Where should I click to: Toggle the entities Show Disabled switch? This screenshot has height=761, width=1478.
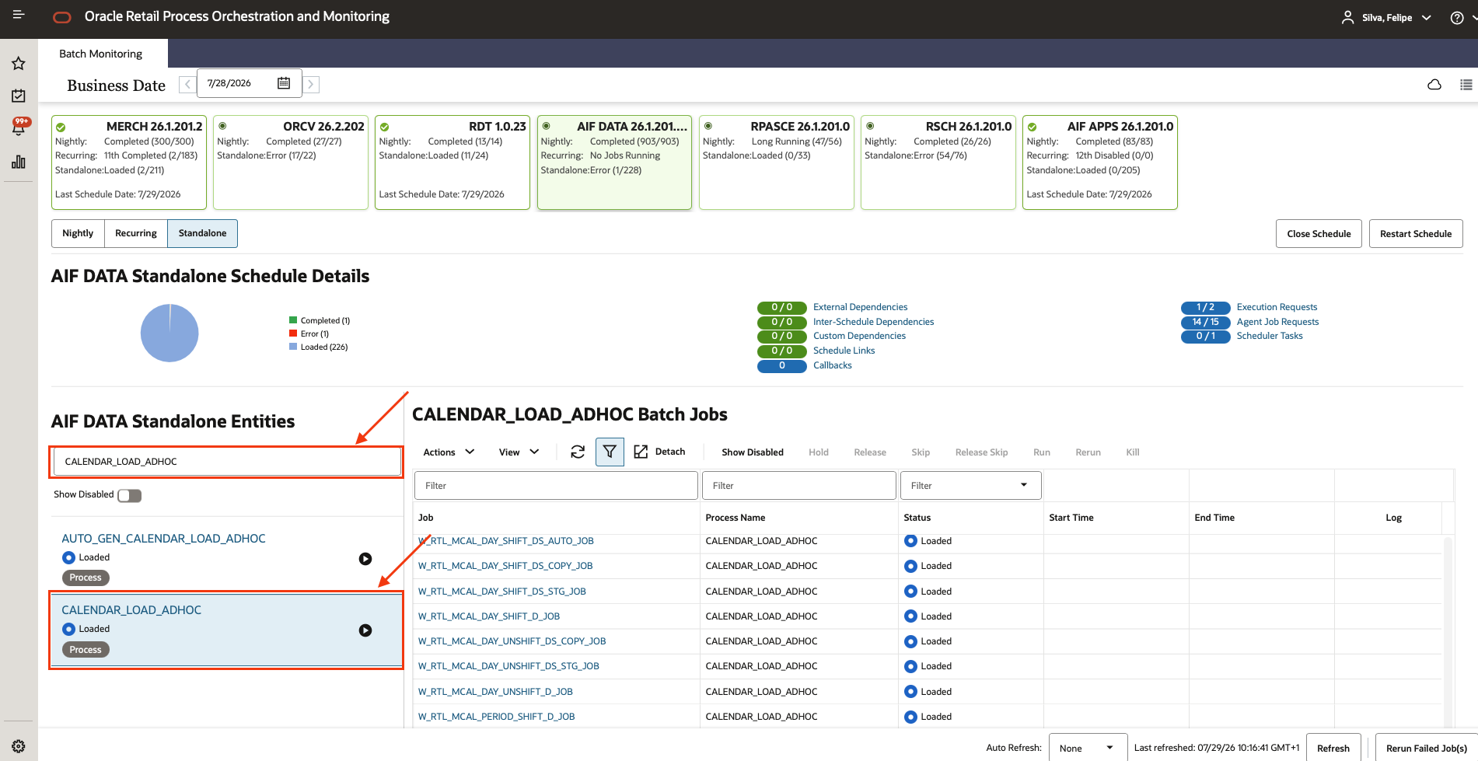click(130, 495)
